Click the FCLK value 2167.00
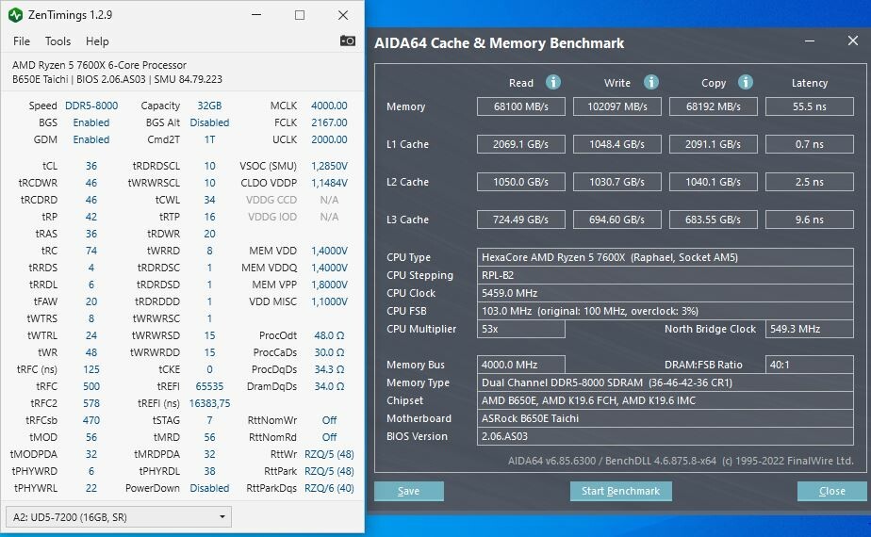871x537 pixels. point(329,122)
